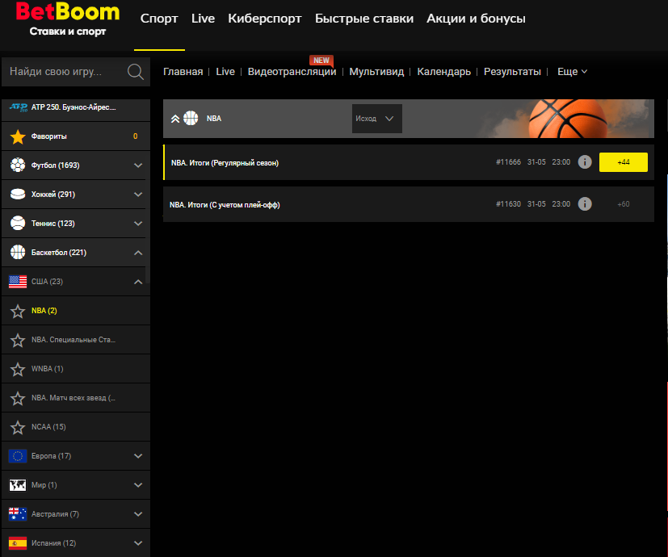The height and width of the screenshot is (557, 668).
Task: Go to Главная submenu item
Action: coord(183,72)
